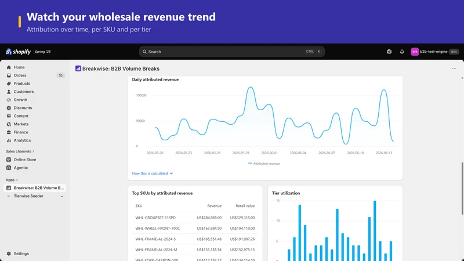The image size is (464, 261).
Task: Click 2026-06-01 axis label
Action: coord(269,153)
